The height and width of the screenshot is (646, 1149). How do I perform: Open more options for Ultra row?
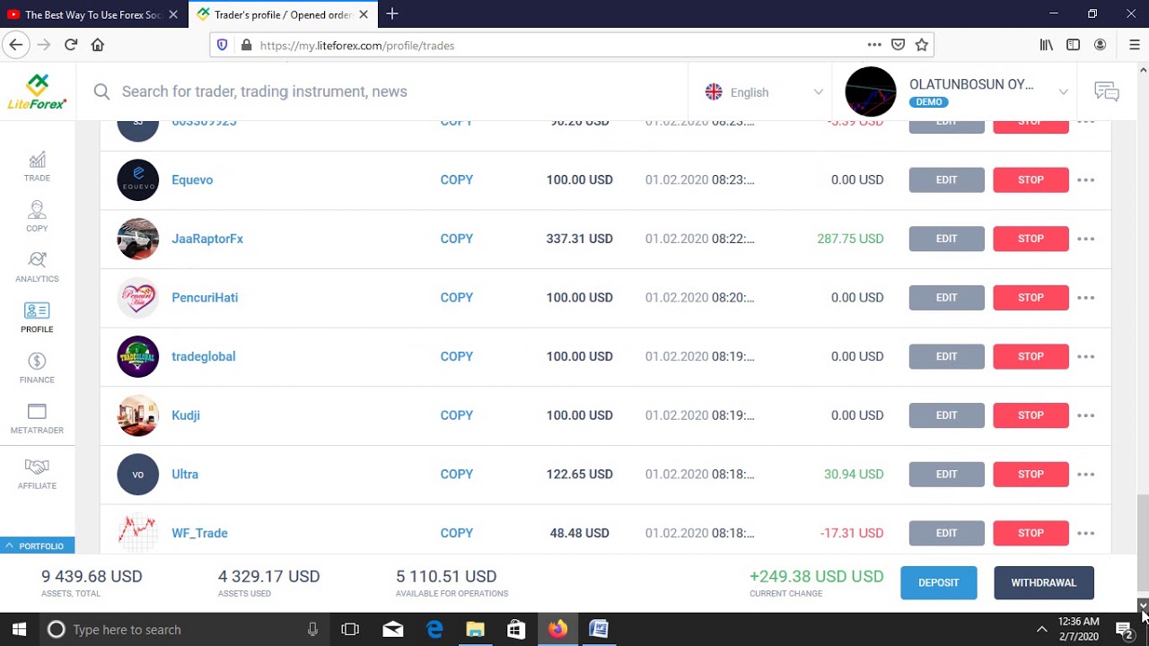[1086, 475]
